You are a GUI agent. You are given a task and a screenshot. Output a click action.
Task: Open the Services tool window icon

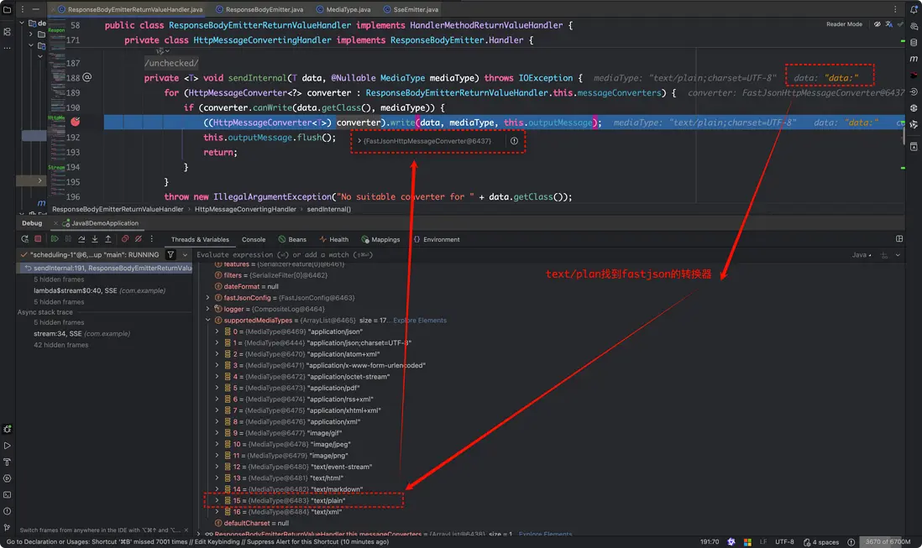point(7,478)
